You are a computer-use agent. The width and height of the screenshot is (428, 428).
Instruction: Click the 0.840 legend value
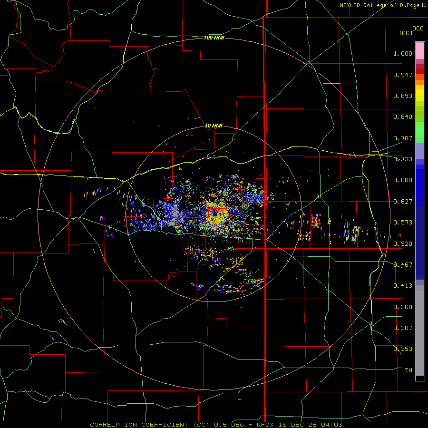click(x=403, y=117)
